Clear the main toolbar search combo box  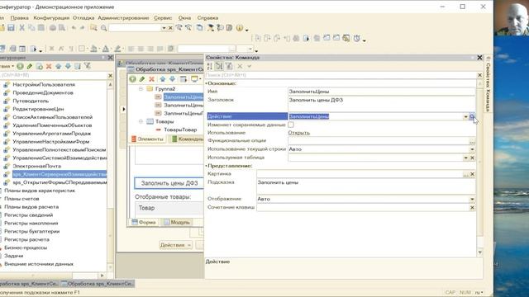click(170, 28)
